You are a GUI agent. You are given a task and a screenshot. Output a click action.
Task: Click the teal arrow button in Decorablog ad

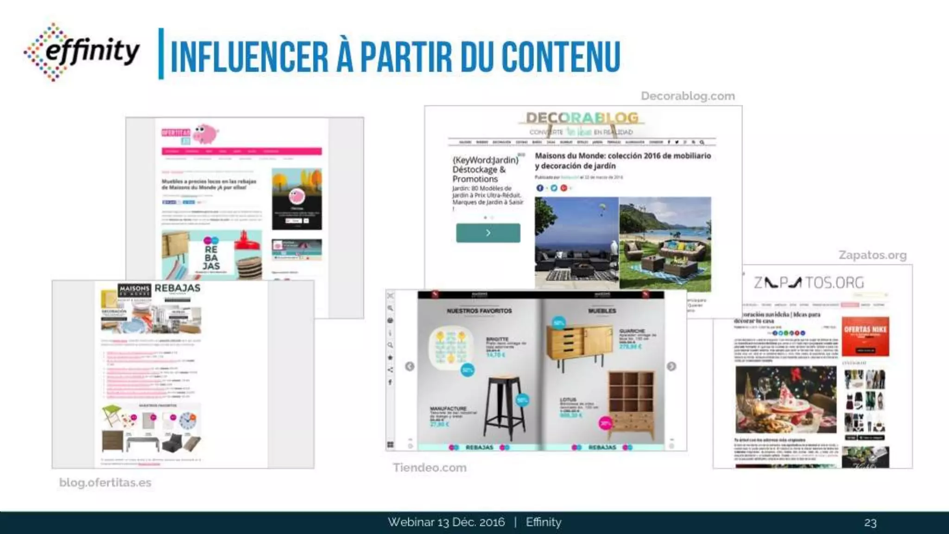(488, 233)
